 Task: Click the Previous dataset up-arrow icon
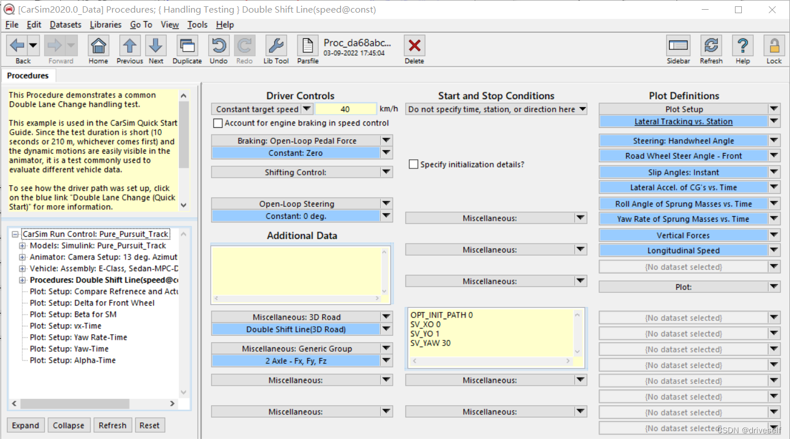tap(130, 46)
